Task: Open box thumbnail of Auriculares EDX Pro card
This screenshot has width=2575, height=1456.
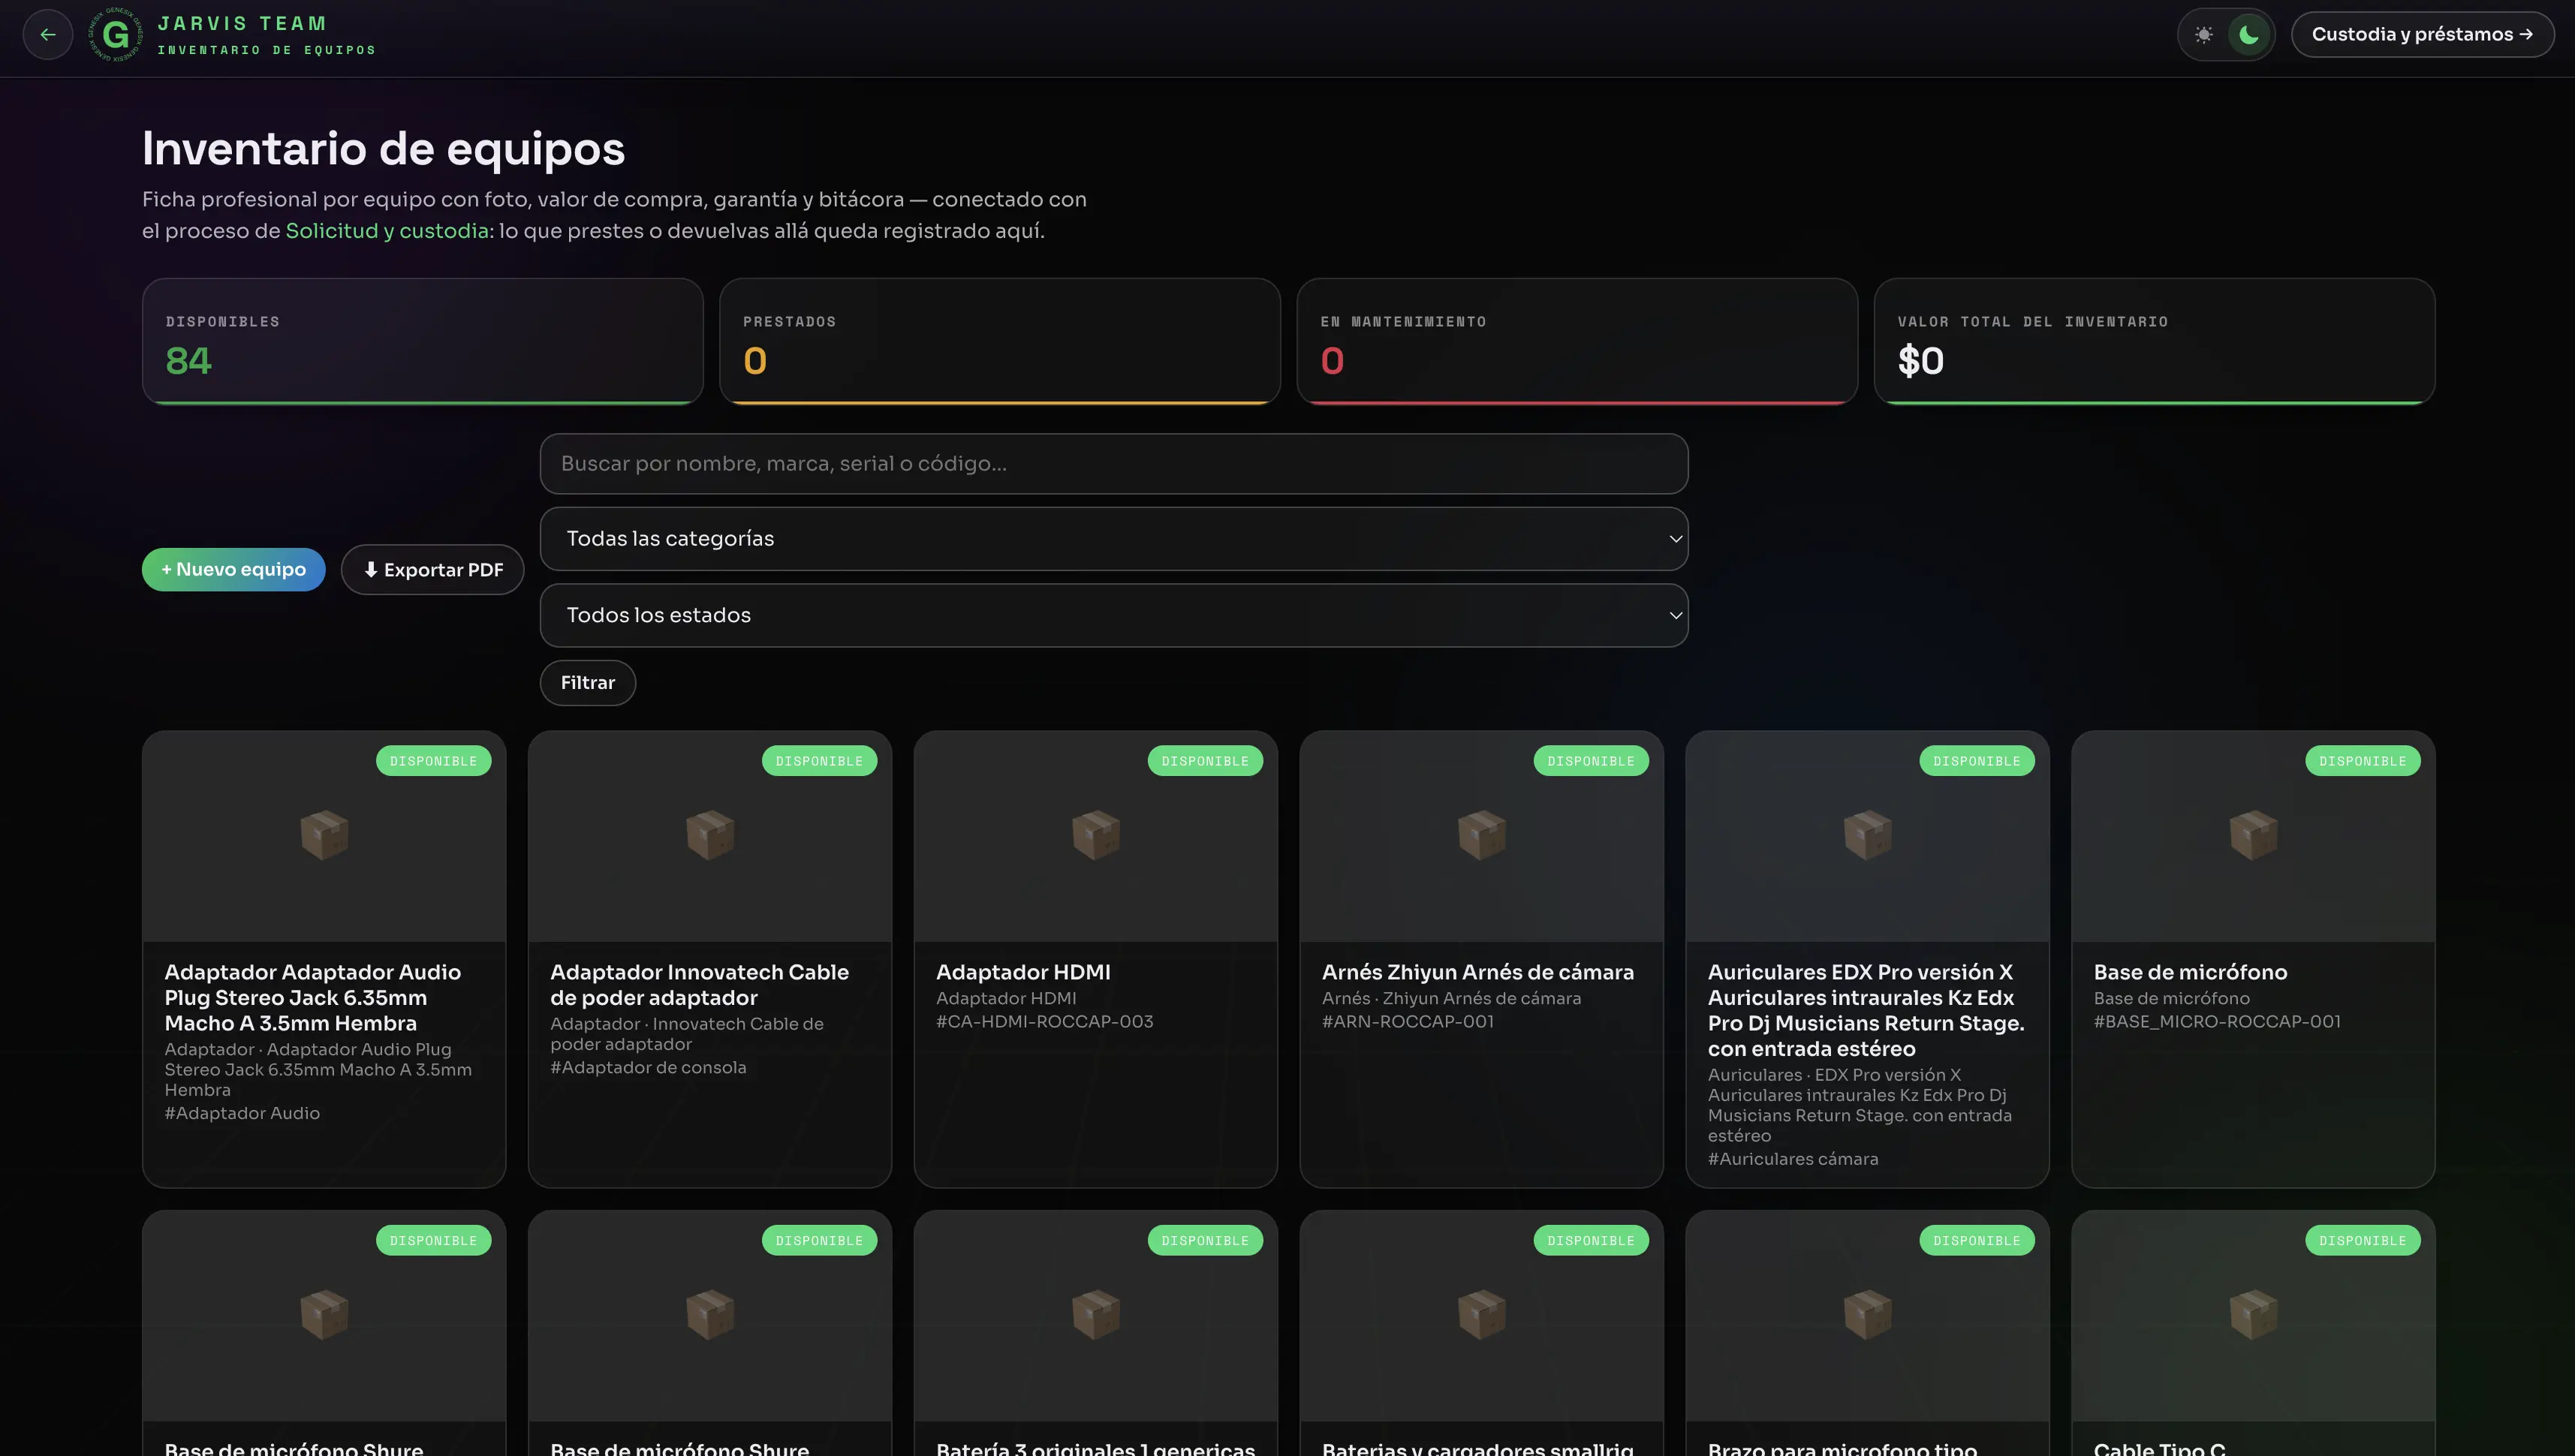Action: [x=1868, y=835]
